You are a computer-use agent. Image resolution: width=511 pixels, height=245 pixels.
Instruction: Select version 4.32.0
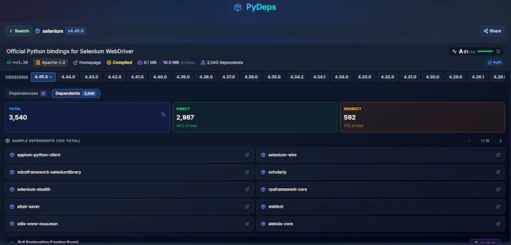tap(388, 77)
